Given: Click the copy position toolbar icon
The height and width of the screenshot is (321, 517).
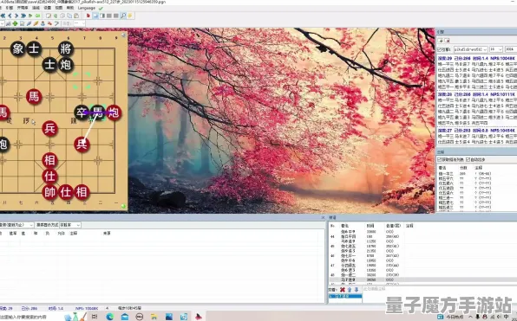Looking at the screenshot, I should (x=69, y=16).
